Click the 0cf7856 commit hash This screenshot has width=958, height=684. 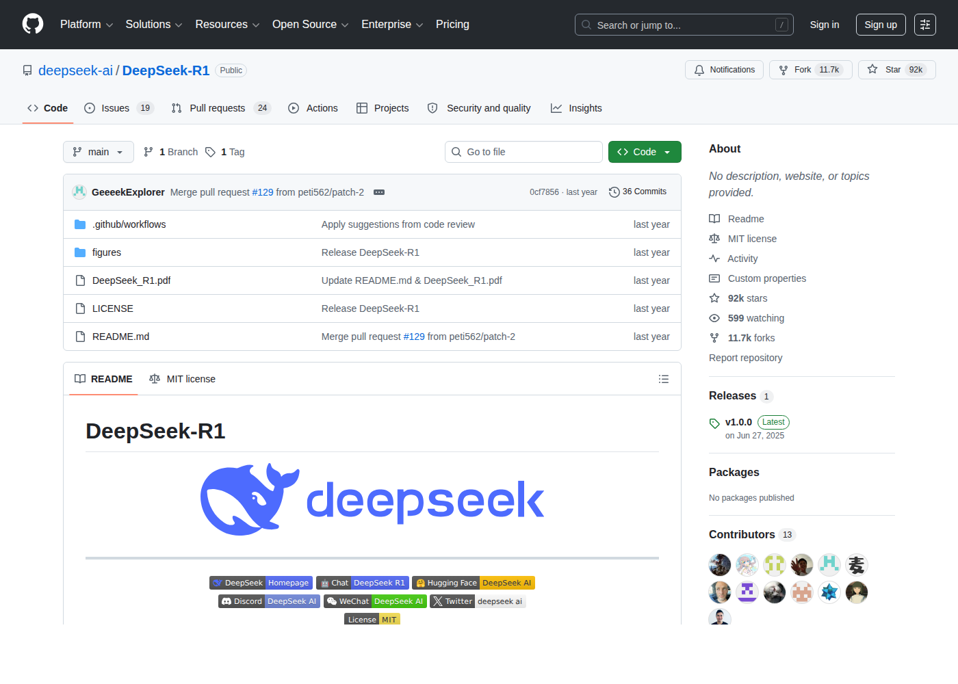(544, 192)
